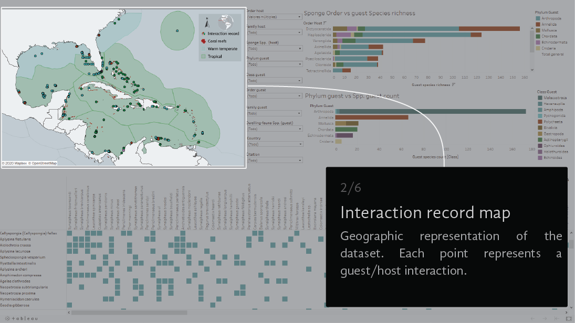This screenshot has height=323, width=575.
Task: Click the sort icon beside Order Host
Action: point(325,23)
